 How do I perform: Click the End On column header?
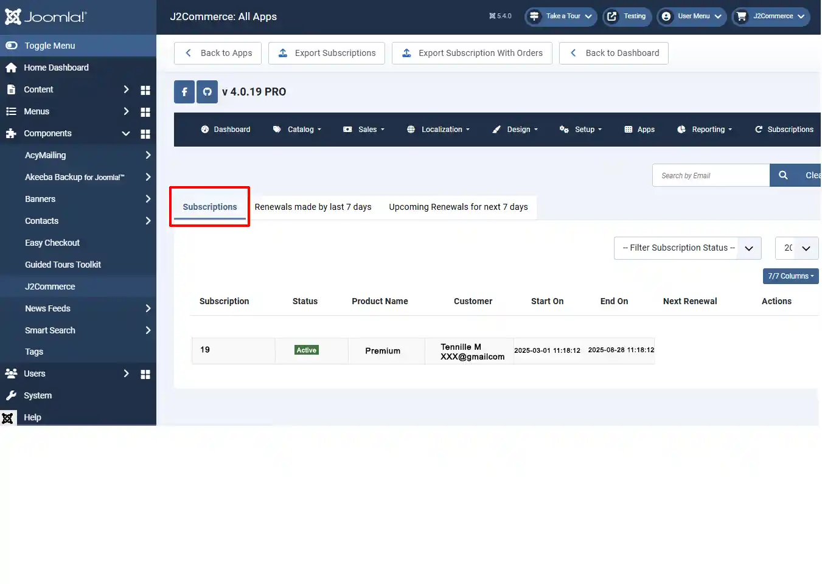click(614, 301)
